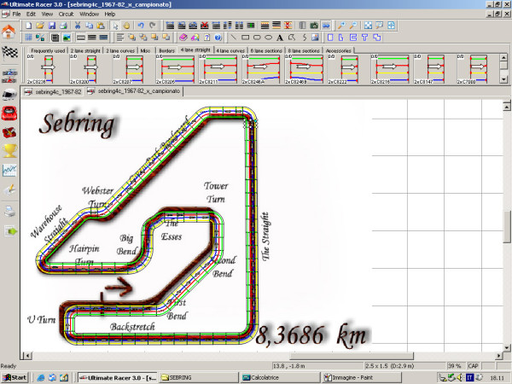The width and height of the screenshot is (512, 384).
Task: Click the vertical scrollbar of the canvas
Action: pos(508,222)
